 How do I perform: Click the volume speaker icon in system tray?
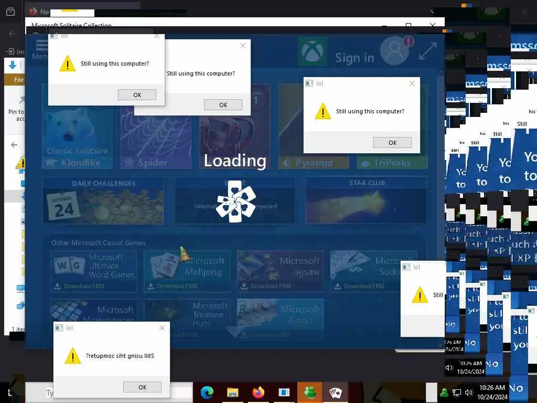(x=469, y=393)
